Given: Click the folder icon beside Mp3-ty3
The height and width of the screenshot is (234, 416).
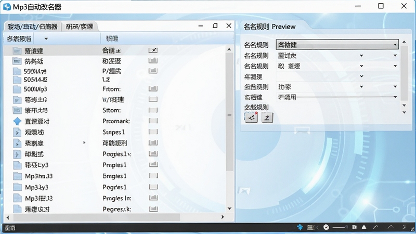Looking at the screenshot, I should click(x=17, y=187).
